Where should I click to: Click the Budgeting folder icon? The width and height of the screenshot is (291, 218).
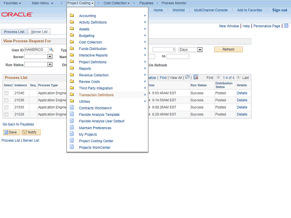click(x=72, y=35)
